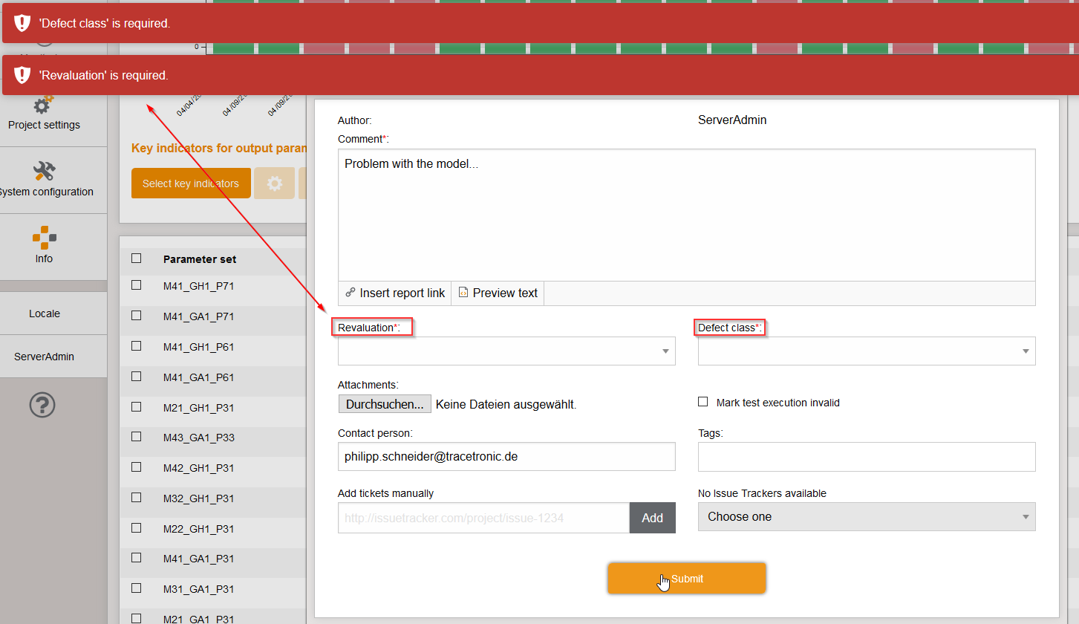This screenshot has width=1079, height=624.
Task: Enable Mark test execution invalid checkbox
Action: tap(703, 402)
